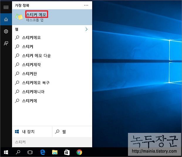The width and height of the screenshot is (182, 157).
Task: Open the three-dot more options menu
Action: point(86,5)
